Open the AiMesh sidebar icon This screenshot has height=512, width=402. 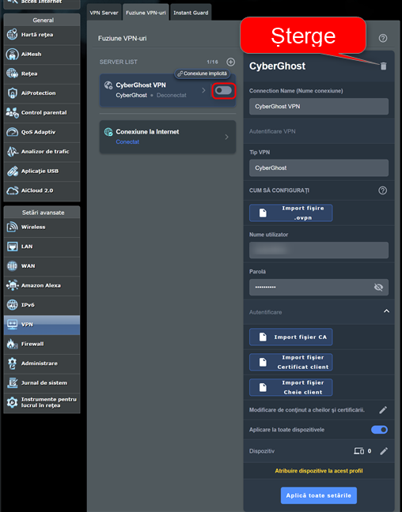click(x=12, y=54)
